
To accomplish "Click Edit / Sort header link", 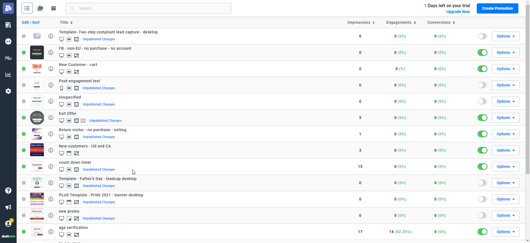I will 31,22.
